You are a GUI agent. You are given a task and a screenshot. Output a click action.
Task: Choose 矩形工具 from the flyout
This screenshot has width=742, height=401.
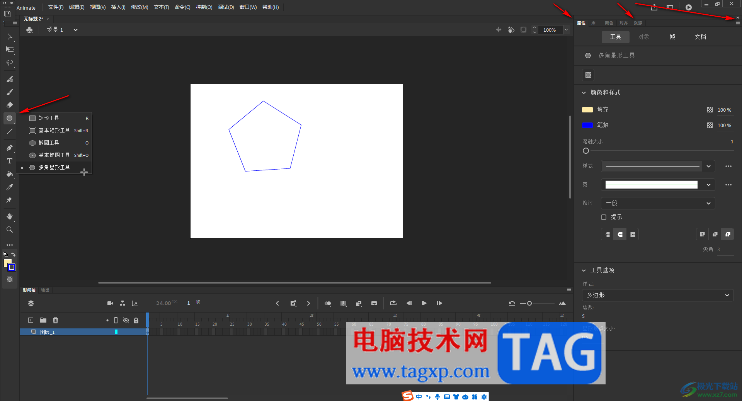pos(54,118)
